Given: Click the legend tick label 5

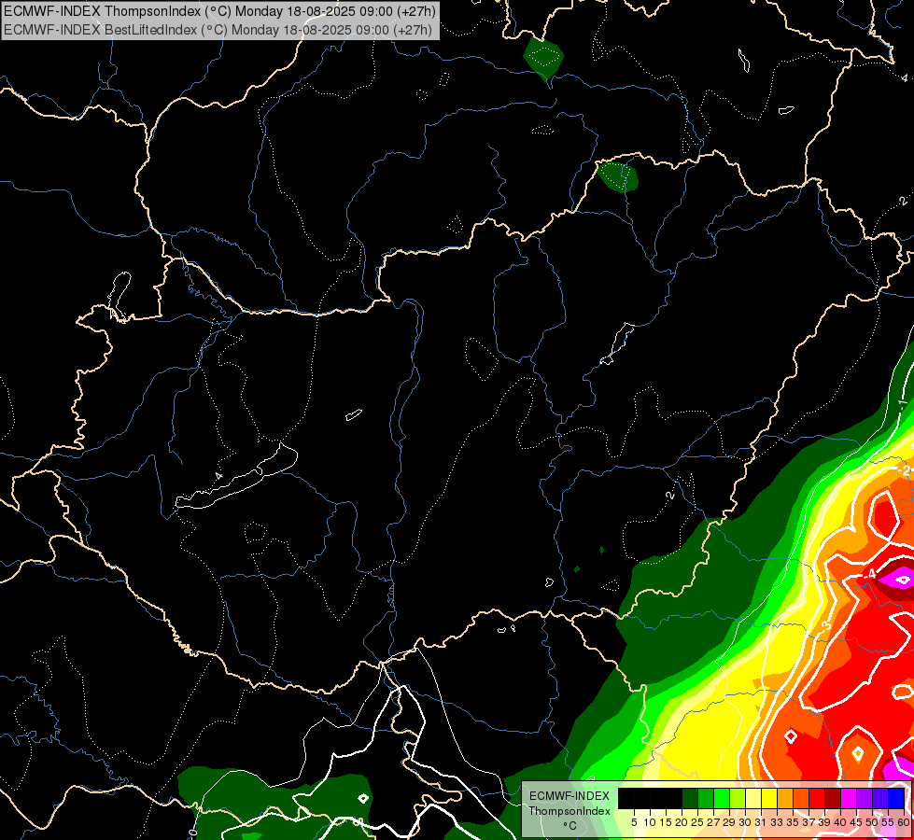Looking at the screenshot, I should click(634, 822).
